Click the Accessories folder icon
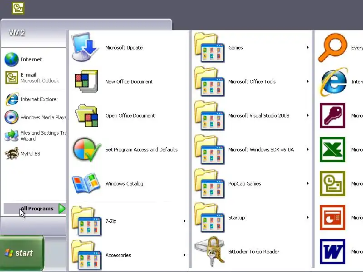 tap(86, 255)
